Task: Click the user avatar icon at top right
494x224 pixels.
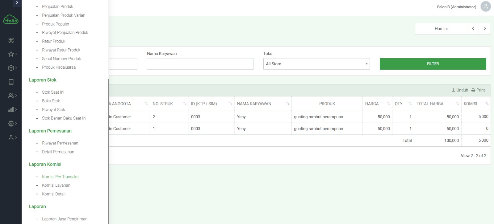Action: pos(485,6)
